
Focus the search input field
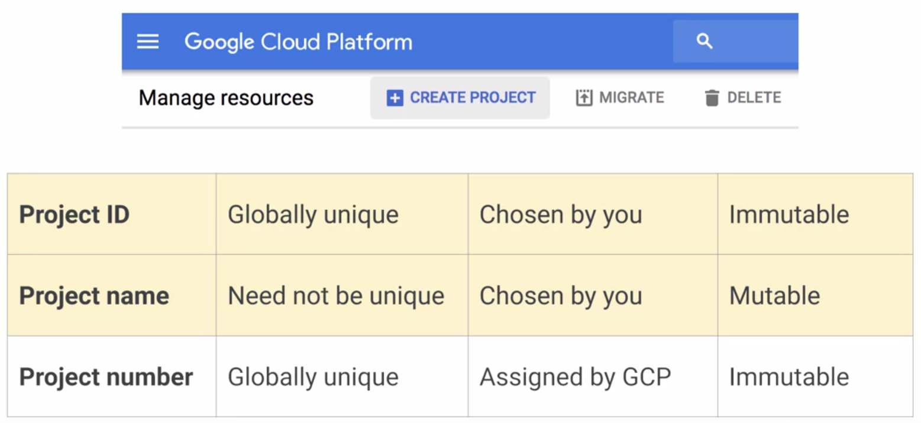click(736, 41)
